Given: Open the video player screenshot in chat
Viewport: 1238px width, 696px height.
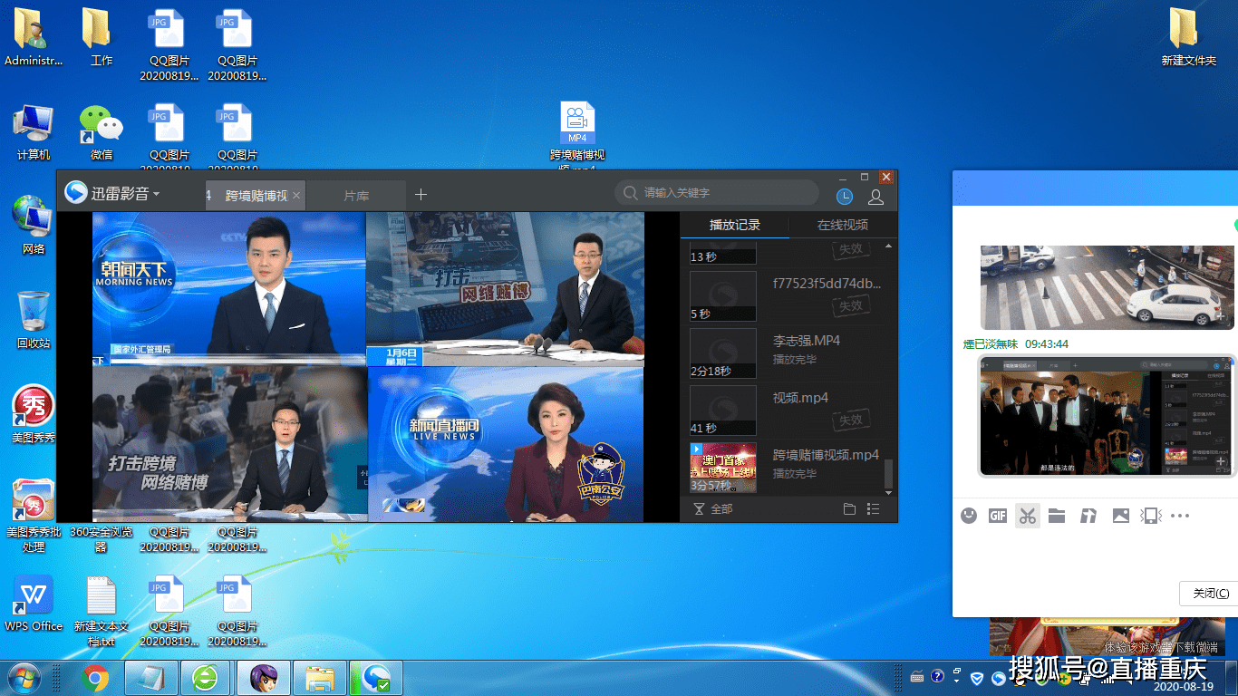Looking at the screenshot, I should (1107, 415).
